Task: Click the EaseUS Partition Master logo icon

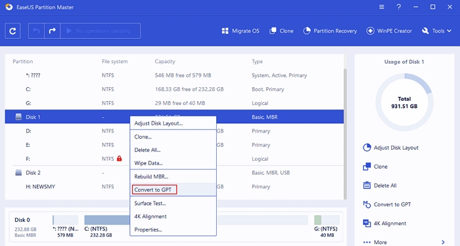Action: (9, 7)
